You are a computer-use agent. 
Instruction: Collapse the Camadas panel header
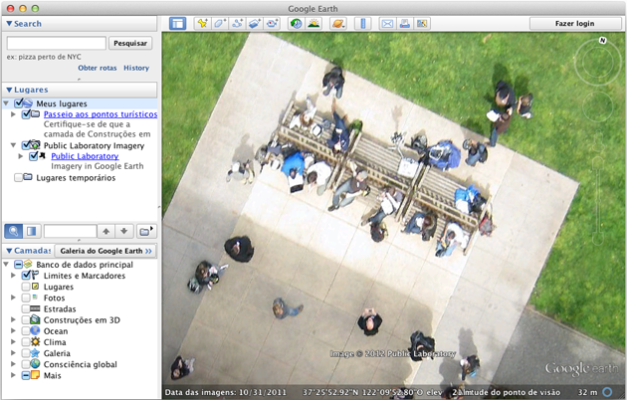[x=9, y=251]
